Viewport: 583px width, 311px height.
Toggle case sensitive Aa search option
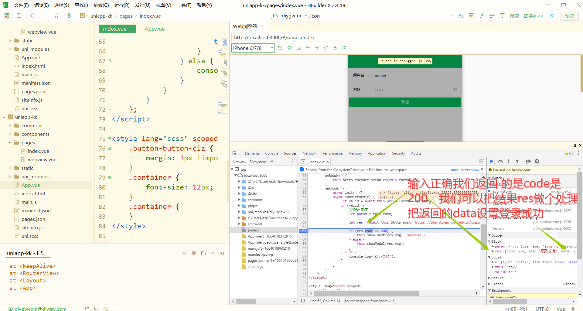click(461, 16)
